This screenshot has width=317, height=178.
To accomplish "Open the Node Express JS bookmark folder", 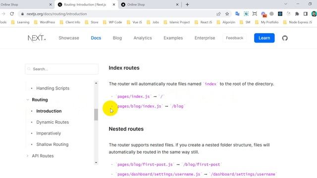I will point(298,22).
